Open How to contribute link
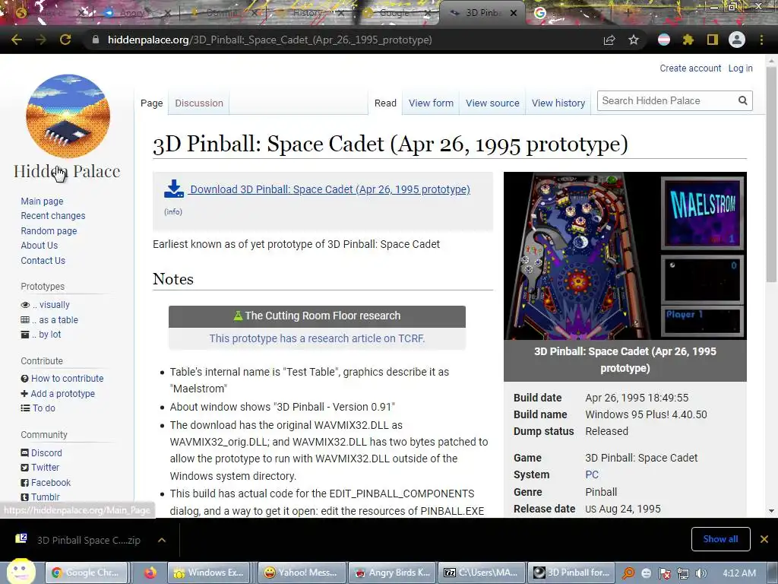778x584 pixels. coord(67,378)
